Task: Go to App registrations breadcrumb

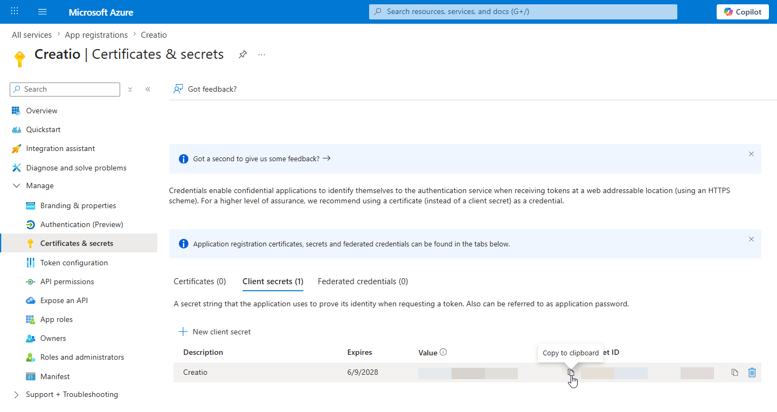Action: [96, 35]
